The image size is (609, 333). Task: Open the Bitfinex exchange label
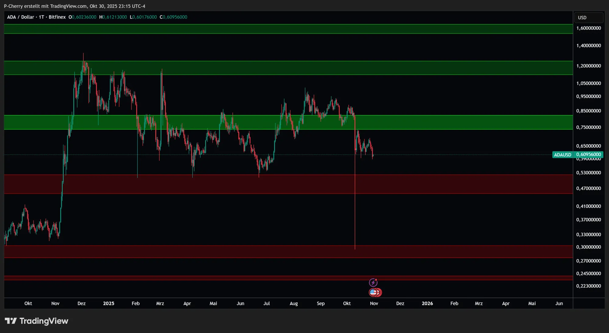click(x=57, y=17)
